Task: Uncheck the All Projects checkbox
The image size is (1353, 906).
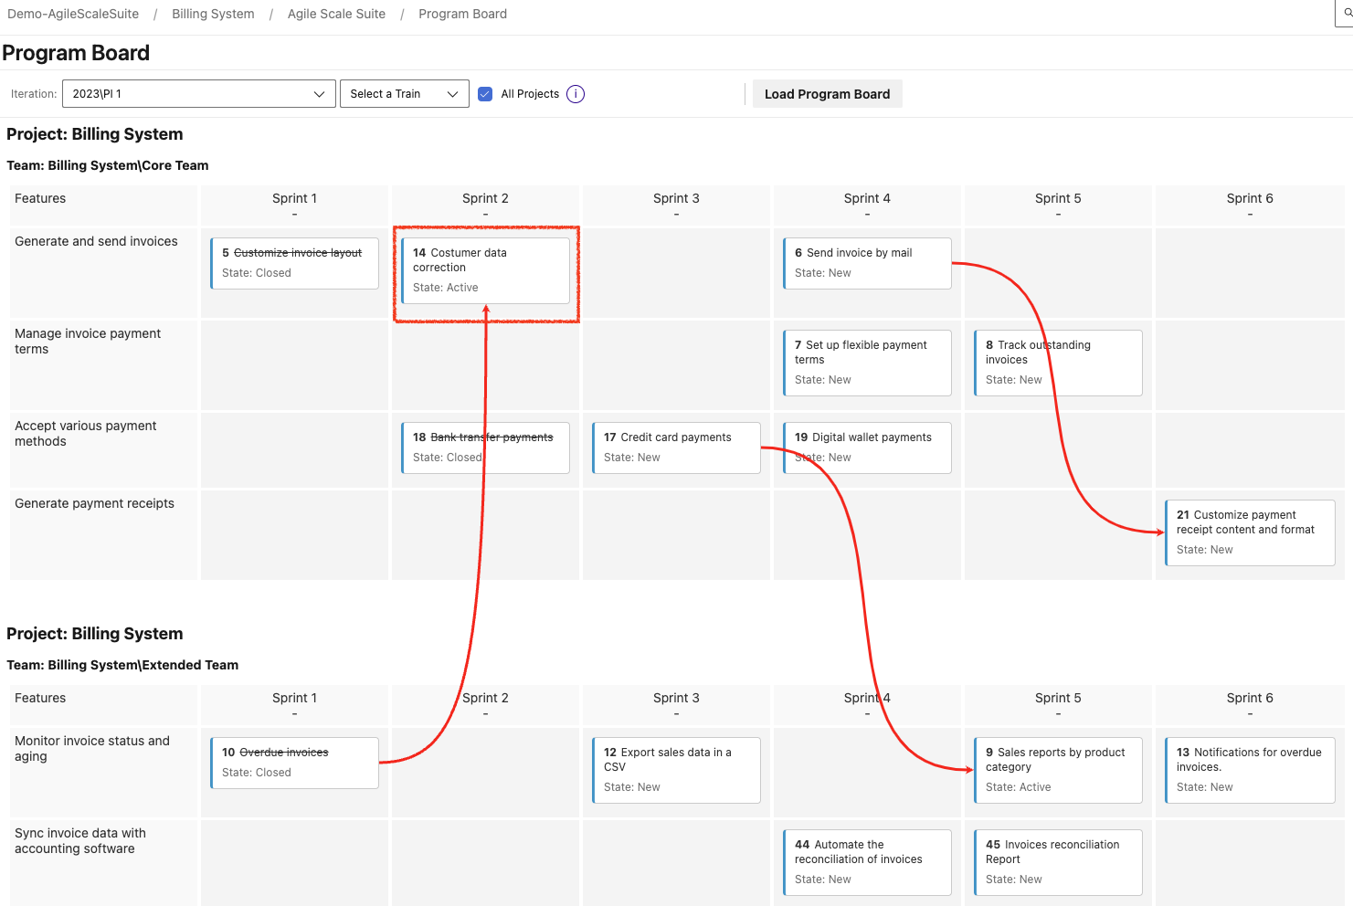Action: 484,93
